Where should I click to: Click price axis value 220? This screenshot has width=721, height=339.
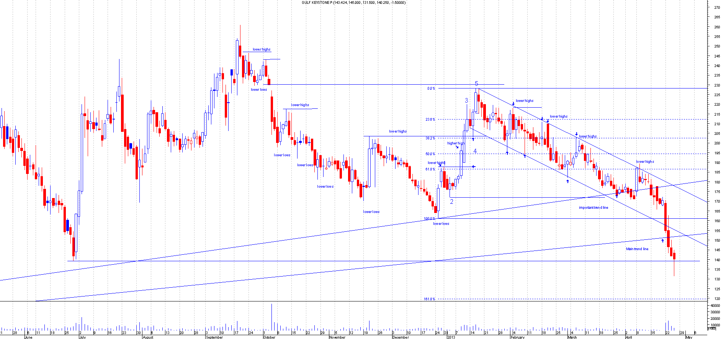coord(717,105)
